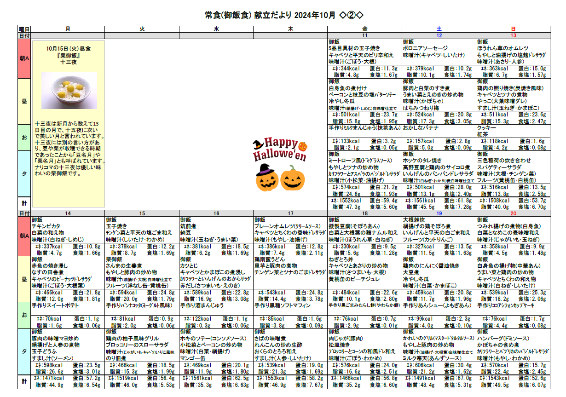Click the date cell 12
The image size is (566, 397).
pyautogui.click(x=439, y=35)
